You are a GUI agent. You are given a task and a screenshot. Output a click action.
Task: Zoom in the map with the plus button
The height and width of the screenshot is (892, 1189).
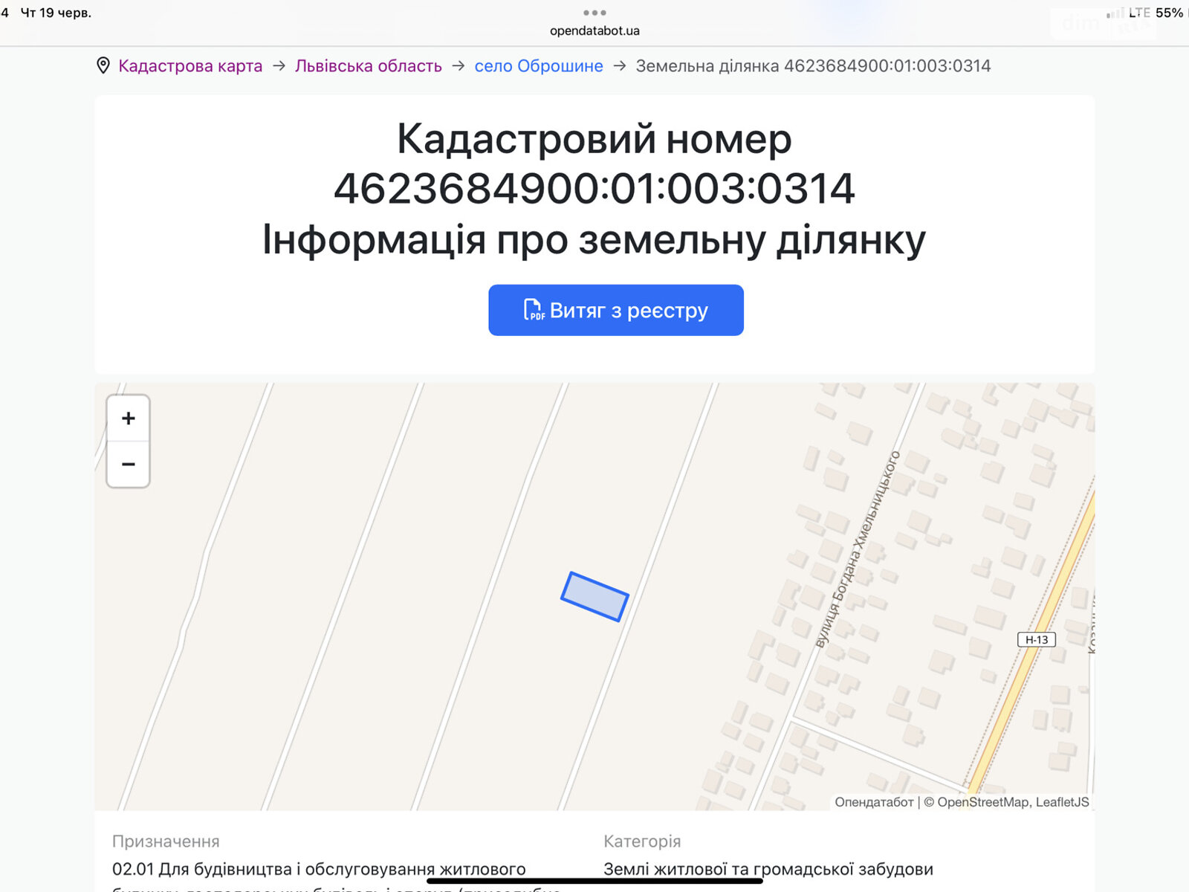129,418
